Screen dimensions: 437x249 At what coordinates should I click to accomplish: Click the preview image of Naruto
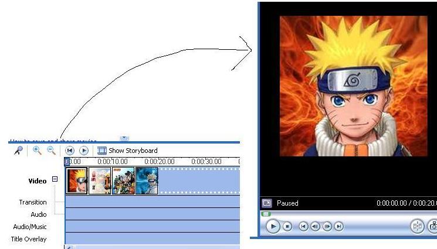(x=353, y=86)
